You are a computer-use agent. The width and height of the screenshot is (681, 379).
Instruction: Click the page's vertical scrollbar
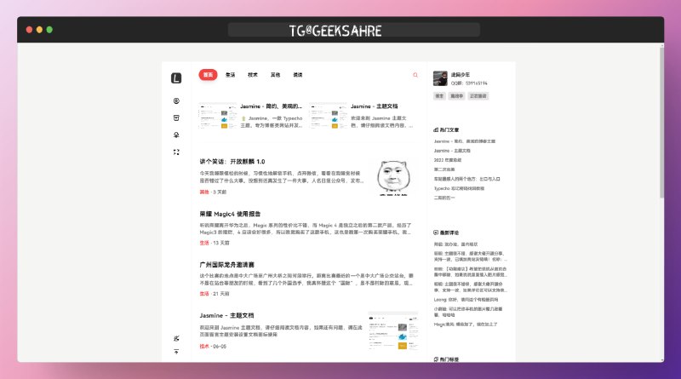660,128
